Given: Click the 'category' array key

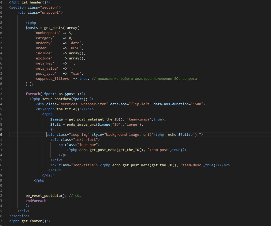Looking at the screenshot, I should (44, 38).
